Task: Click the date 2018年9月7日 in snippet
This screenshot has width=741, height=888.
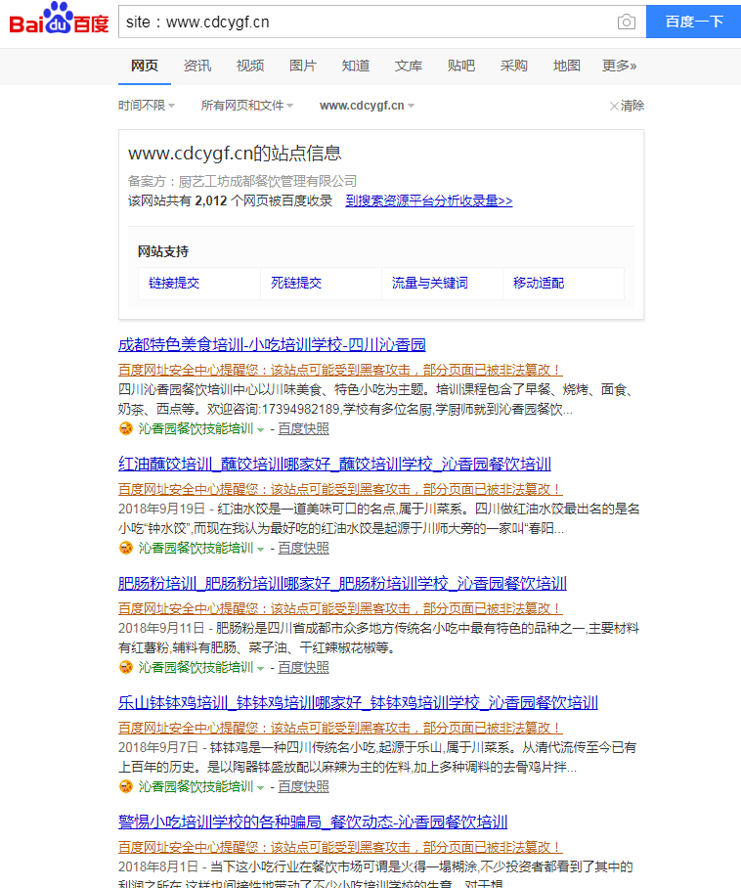Action: point(158,747)
